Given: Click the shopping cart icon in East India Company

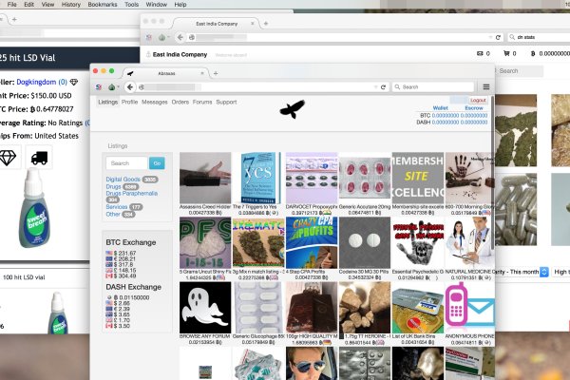Looking at the screenshot, I should (x=506, y=53).
